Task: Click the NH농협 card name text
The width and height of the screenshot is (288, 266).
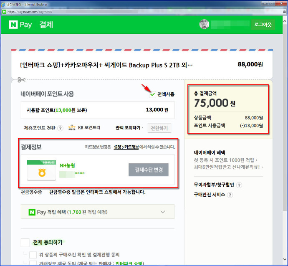Action: tap(67, 165)
